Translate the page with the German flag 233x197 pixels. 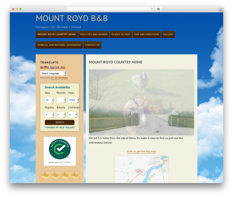coord(45,68)
